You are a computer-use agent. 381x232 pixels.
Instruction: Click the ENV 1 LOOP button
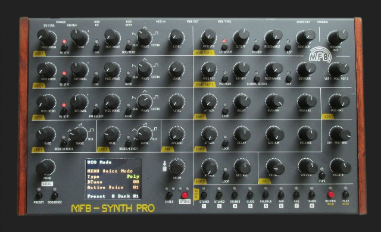click(x=225, y=111)
